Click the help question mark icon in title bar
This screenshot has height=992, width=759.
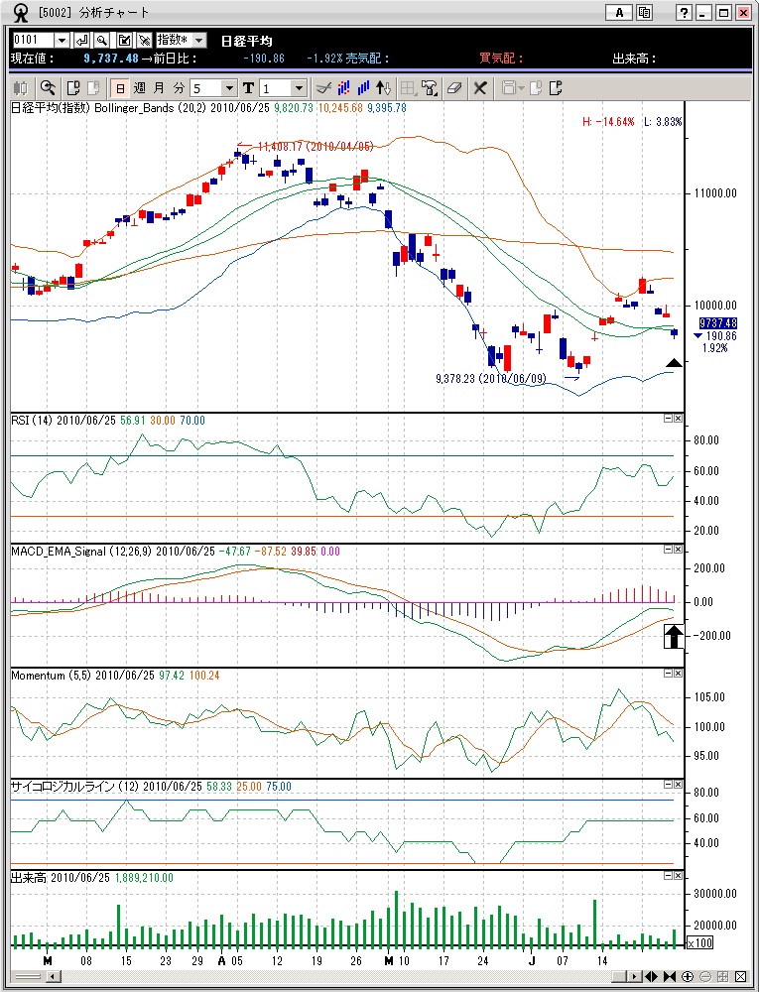coord(685,13)
